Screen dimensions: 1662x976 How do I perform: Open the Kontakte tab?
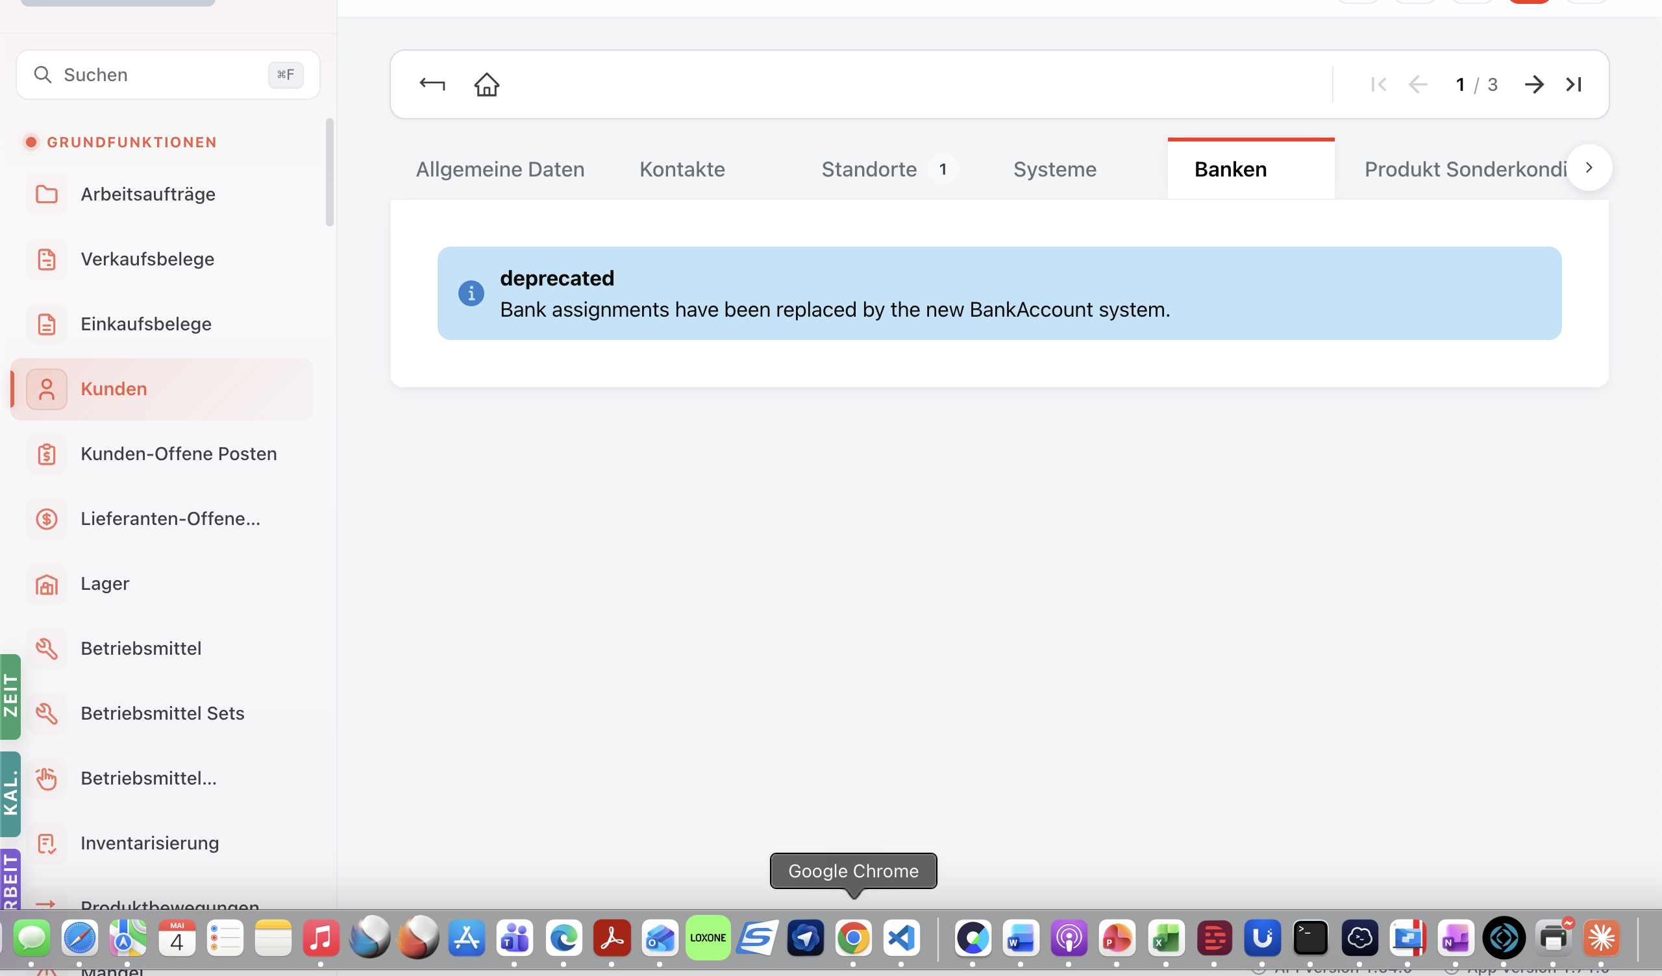click(x=682, y=169)
